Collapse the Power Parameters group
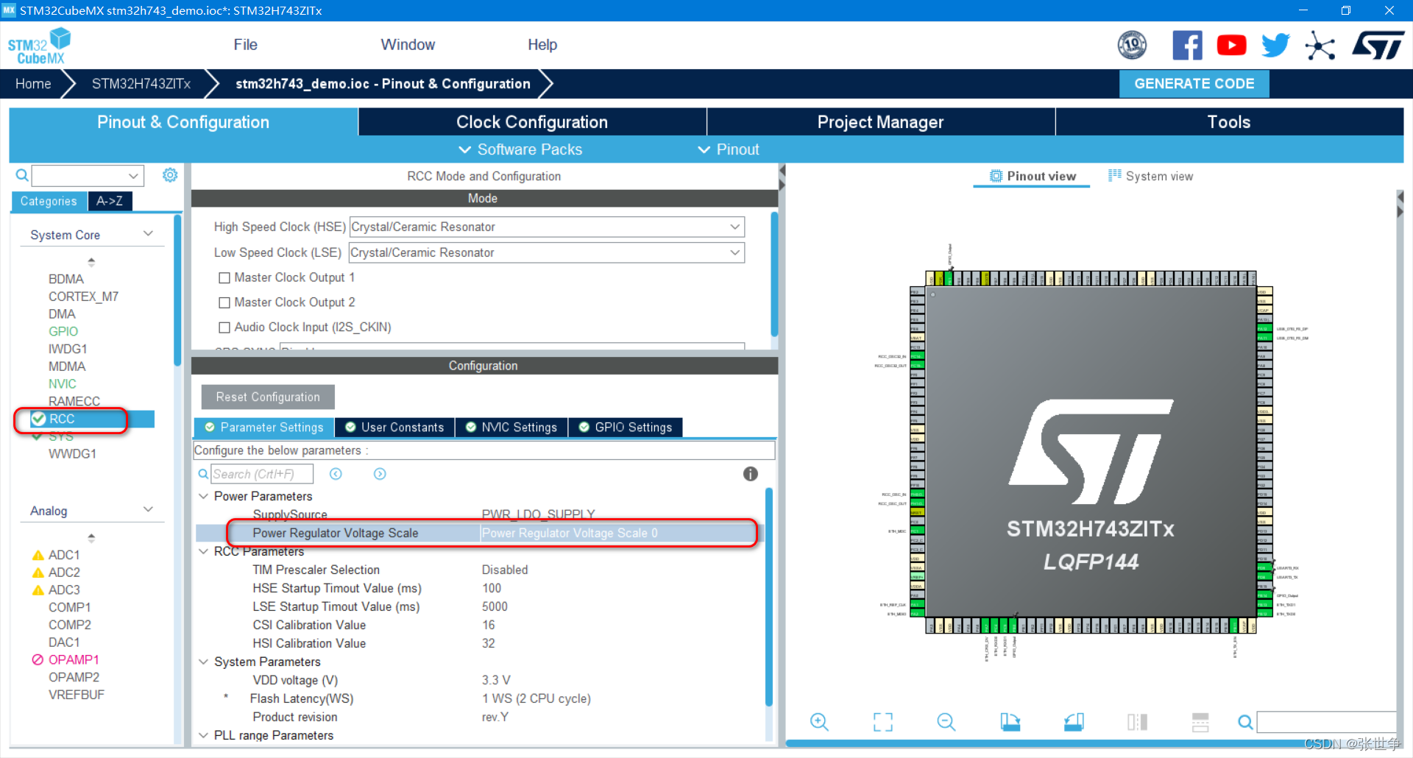The width and height of the screenshot is (1413, 758). (x=204, y=496)
